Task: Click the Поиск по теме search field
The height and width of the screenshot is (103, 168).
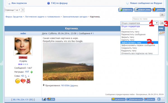Action: (x=148, y=19)
